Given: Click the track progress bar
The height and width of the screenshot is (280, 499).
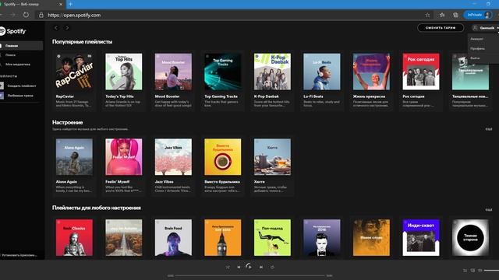Looking at the screenshot, I should tap(249, 275).
